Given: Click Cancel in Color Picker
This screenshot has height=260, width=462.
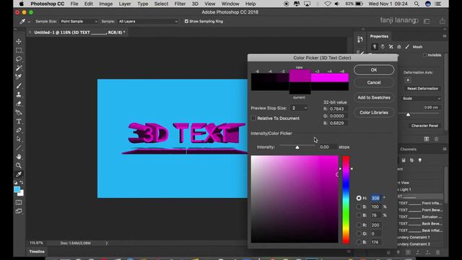Looking at the screenshot, I should pyautogui.click(x=374, y=82).
